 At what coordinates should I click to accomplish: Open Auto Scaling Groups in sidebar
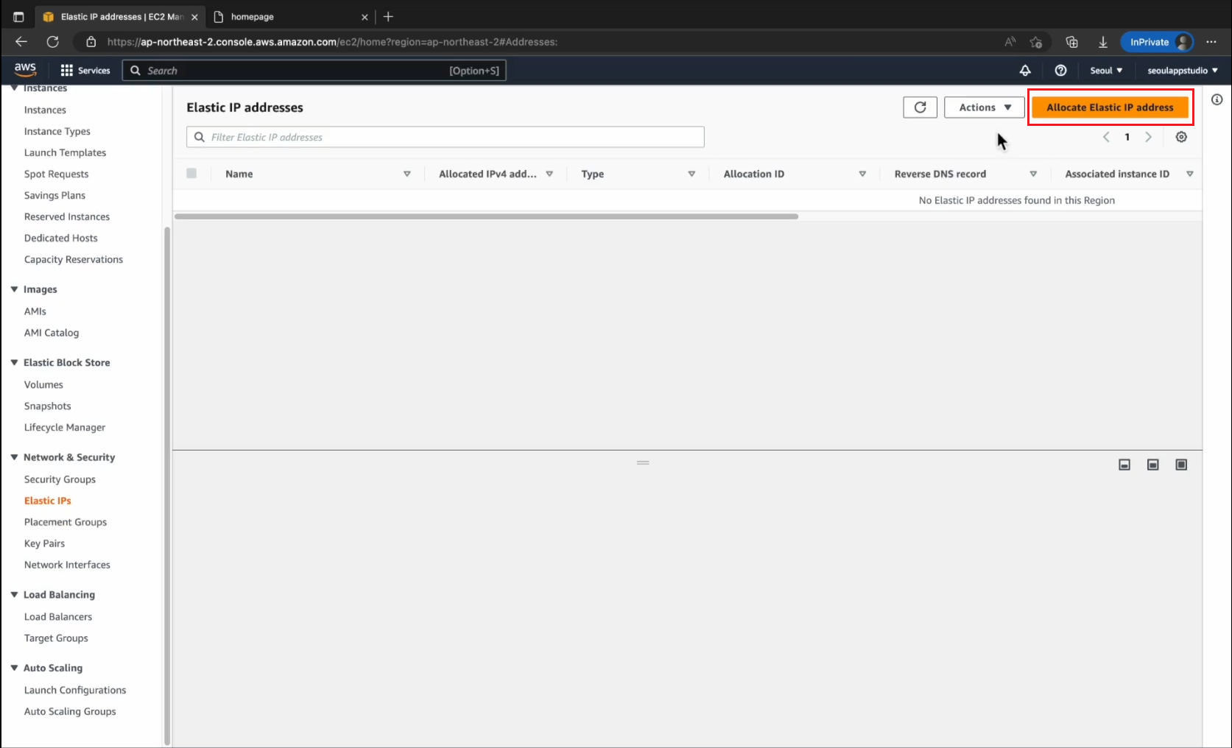pos(70,711)
